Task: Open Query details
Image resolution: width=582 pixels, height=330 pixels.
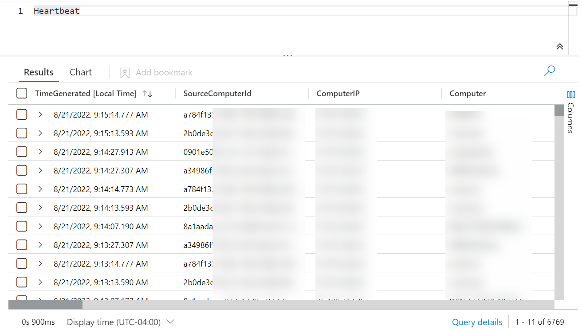Action: tap(477, 322)
